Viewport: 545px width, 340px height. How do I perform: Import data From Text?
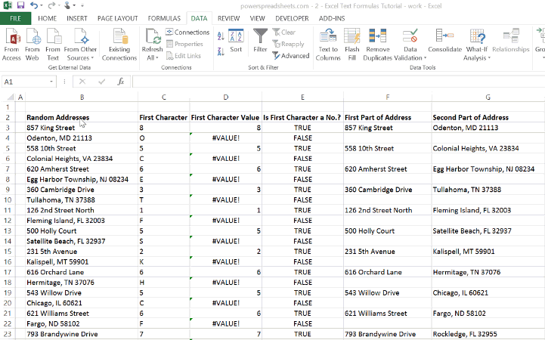click(53, 45)
